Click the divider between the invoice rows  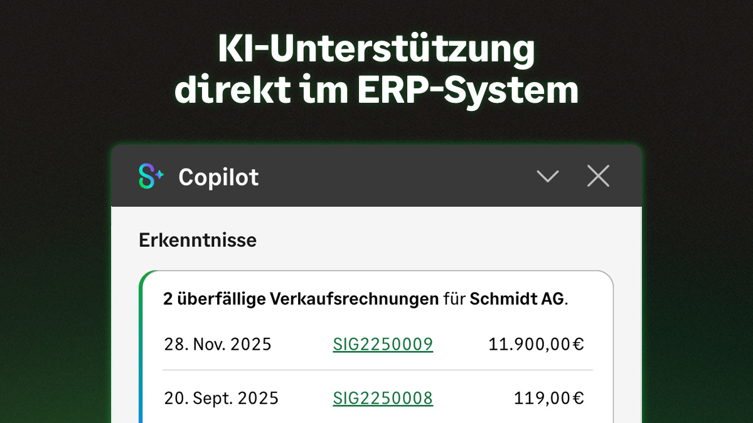click(x=376, y=370)
